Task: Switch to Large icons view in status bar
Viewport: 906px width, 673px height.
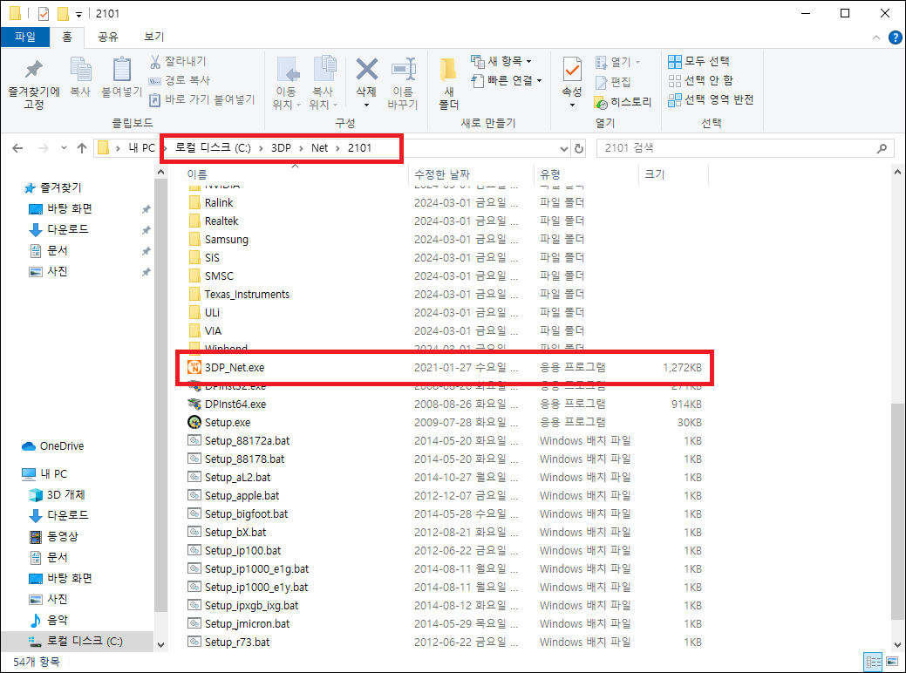Action: tap(892, 662)
